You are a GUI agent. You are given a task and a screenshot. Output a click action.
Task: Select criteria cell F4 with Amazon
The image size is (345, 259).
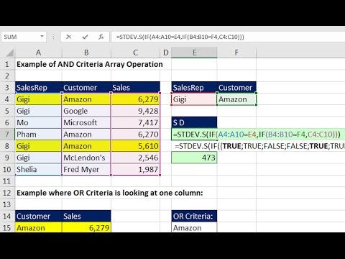(x=236, y=99)
